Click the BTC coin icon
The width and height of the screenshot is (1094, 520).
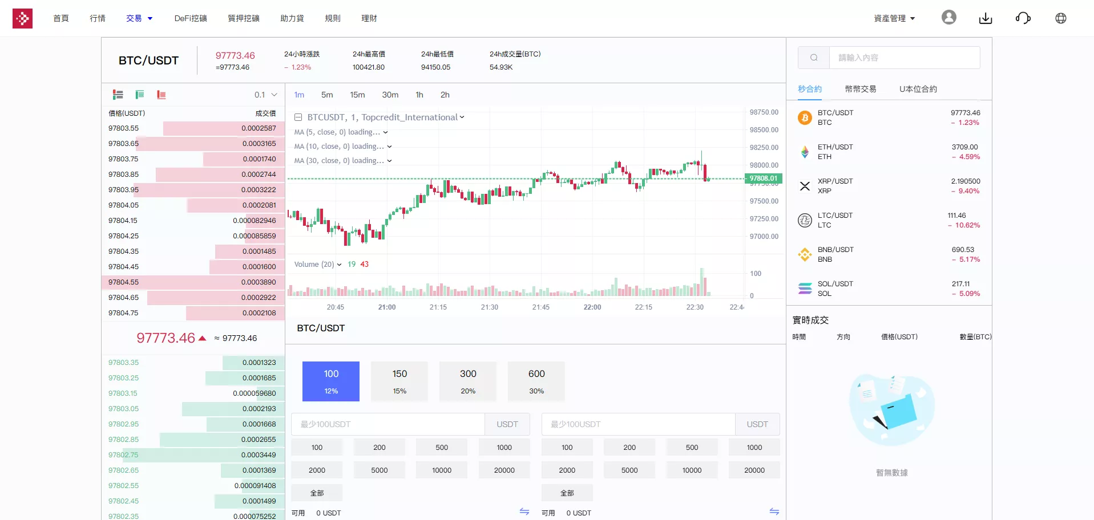[805, 117]
